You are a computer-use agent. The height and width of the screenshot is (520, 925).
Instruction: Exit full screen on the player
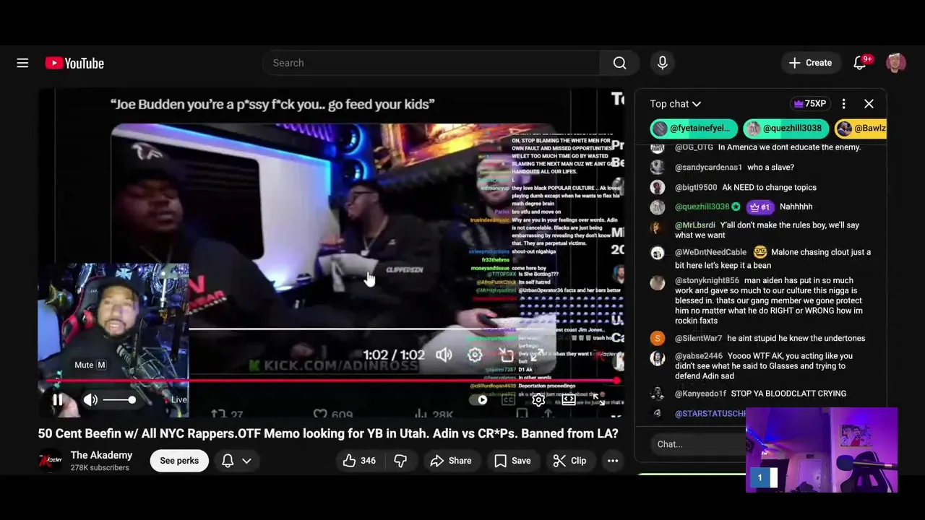[599, 399]
